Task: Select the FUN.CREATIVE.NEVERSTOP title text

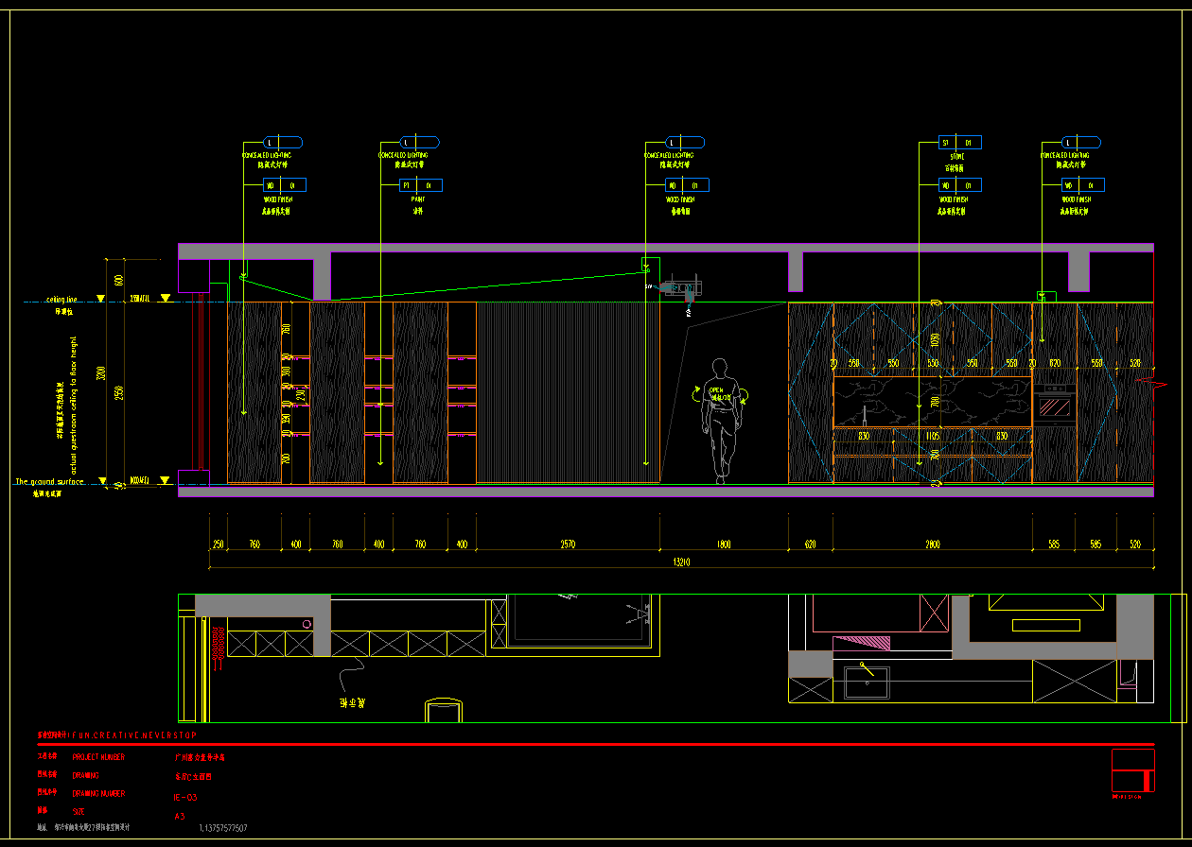Action: pos(132,735)
